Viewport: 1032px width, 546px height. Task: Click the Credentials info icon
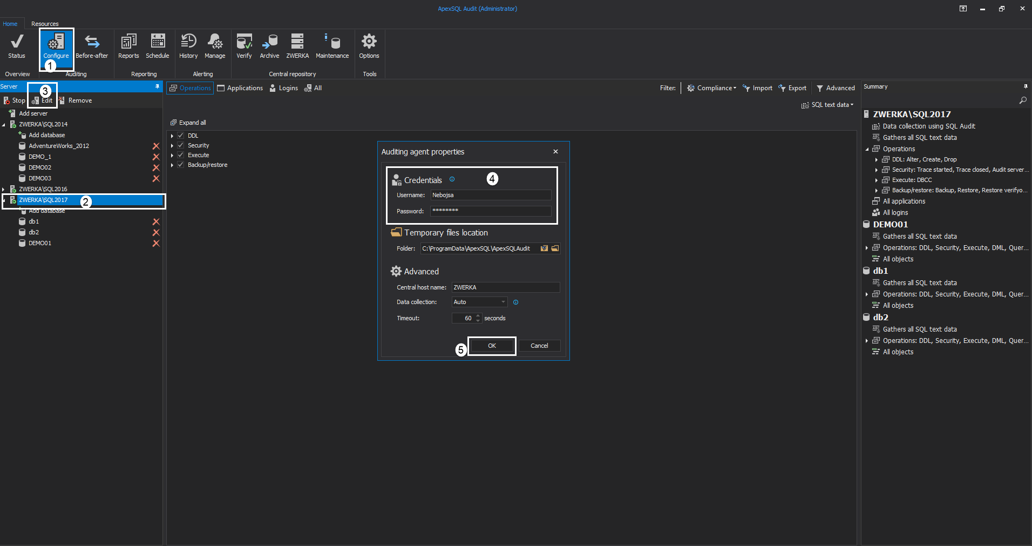(x=452, y=179)
